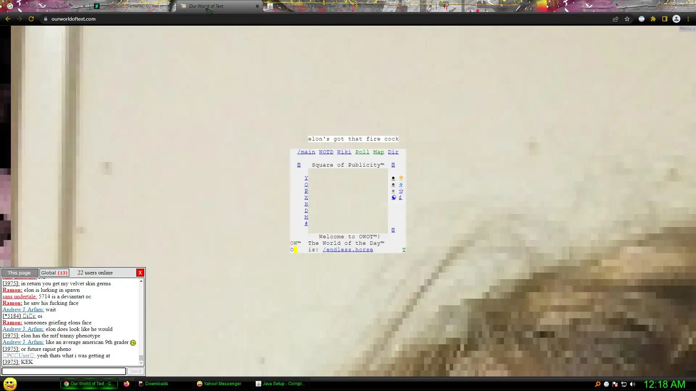Open Yahoo! Messenger from the taskbar
Image resolution: width=696 pixels, height=391 pixels.
click(219, 384)
